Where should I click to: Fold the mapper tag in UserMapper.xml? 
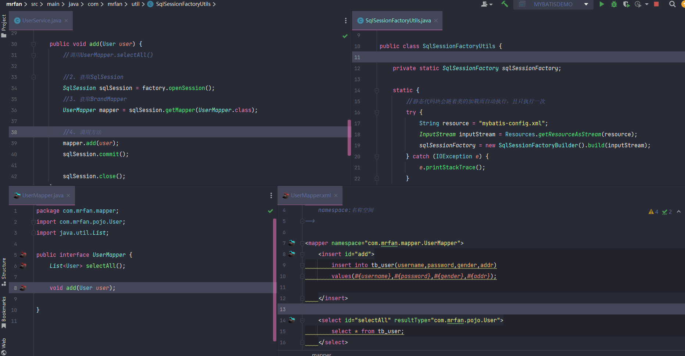click(302, 243)
